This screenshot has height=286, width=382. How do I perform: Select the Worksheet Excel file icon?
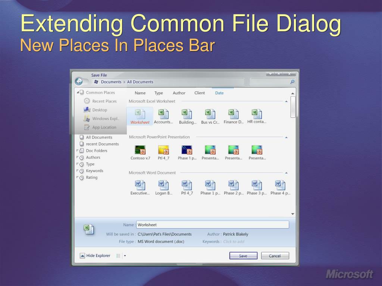click(x=140, y=117)
